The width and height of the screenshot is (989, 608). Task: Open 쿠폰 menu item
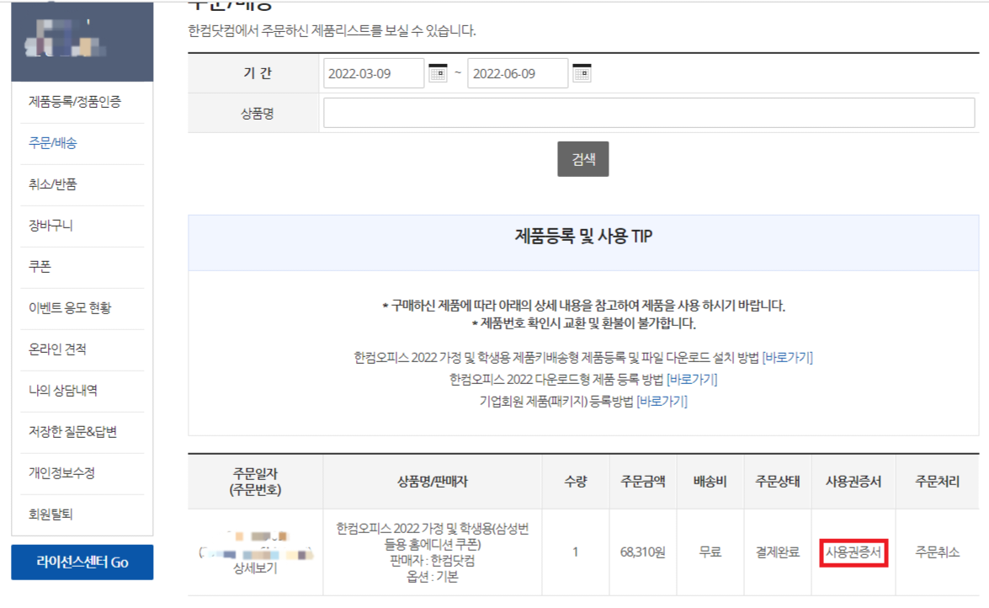pos(39,266)
